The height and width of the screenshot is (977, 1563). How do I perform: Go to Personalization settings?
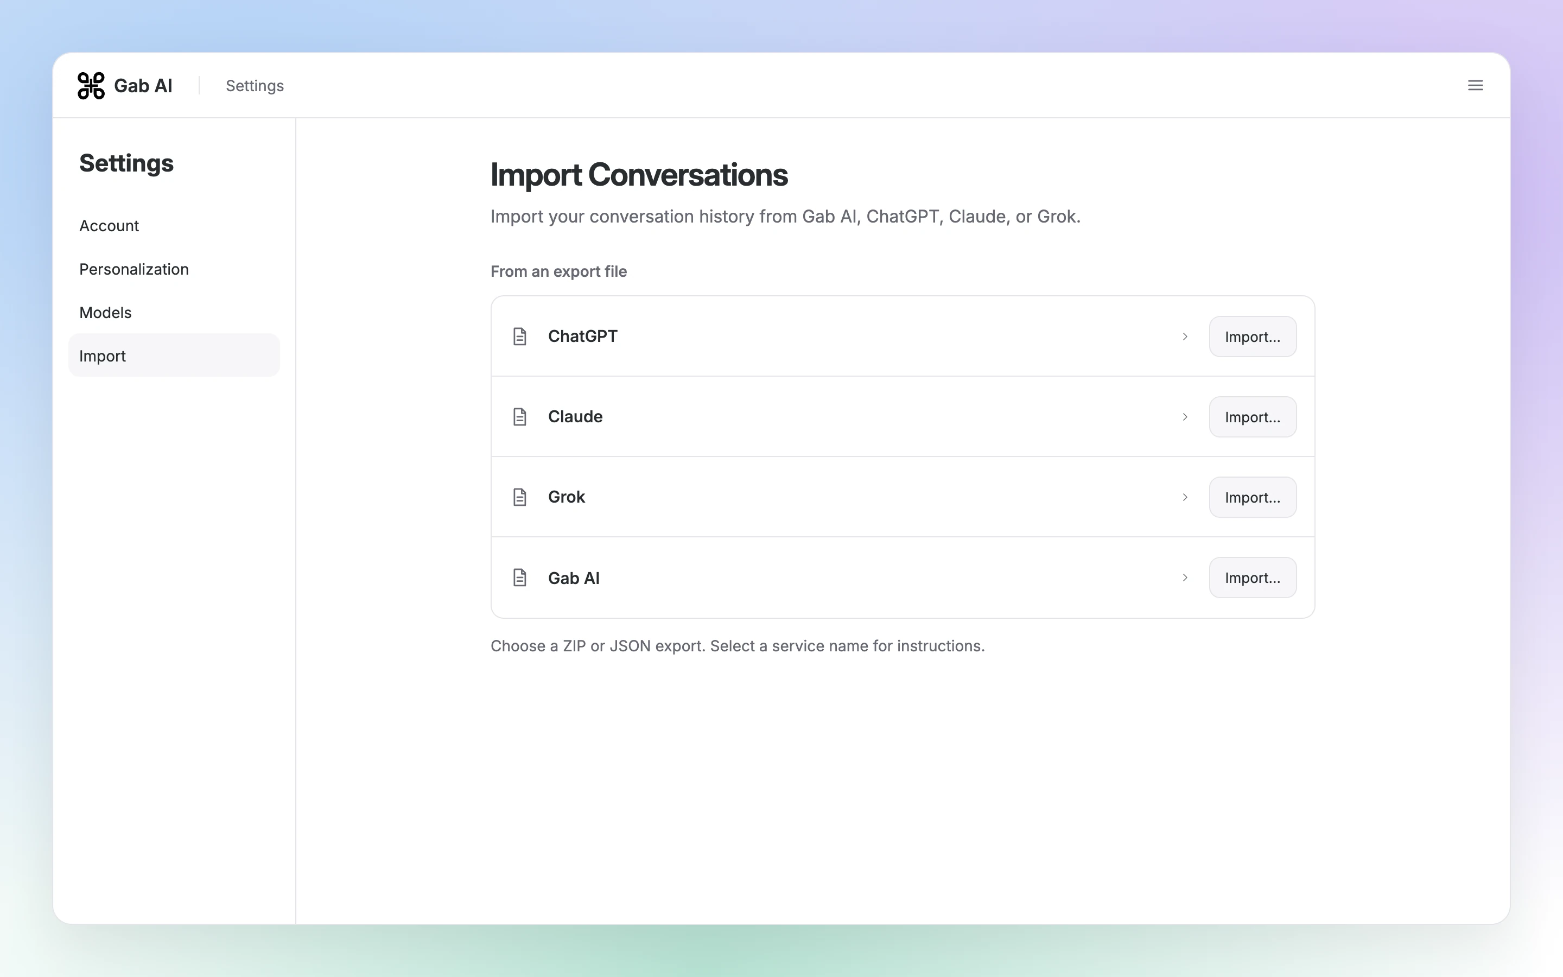(x=174, y=269)
